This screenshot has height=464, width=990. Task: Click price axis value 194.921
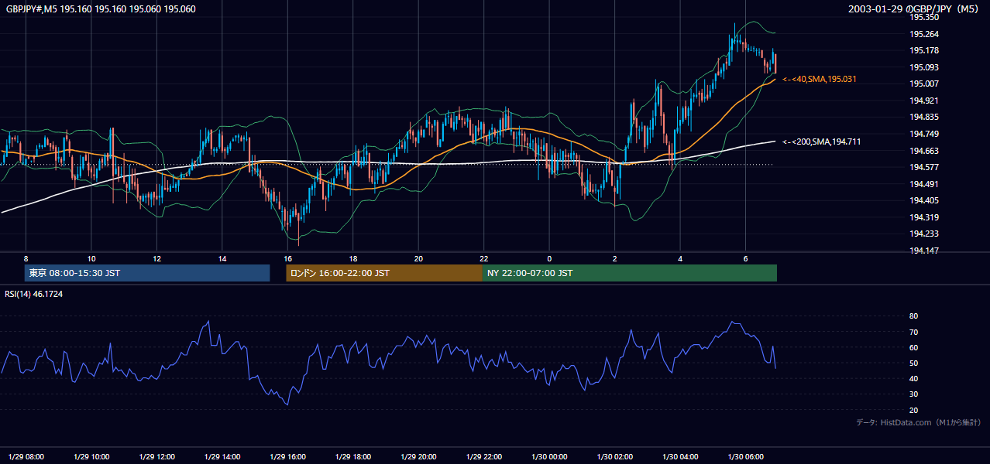[x=924, y=101]
